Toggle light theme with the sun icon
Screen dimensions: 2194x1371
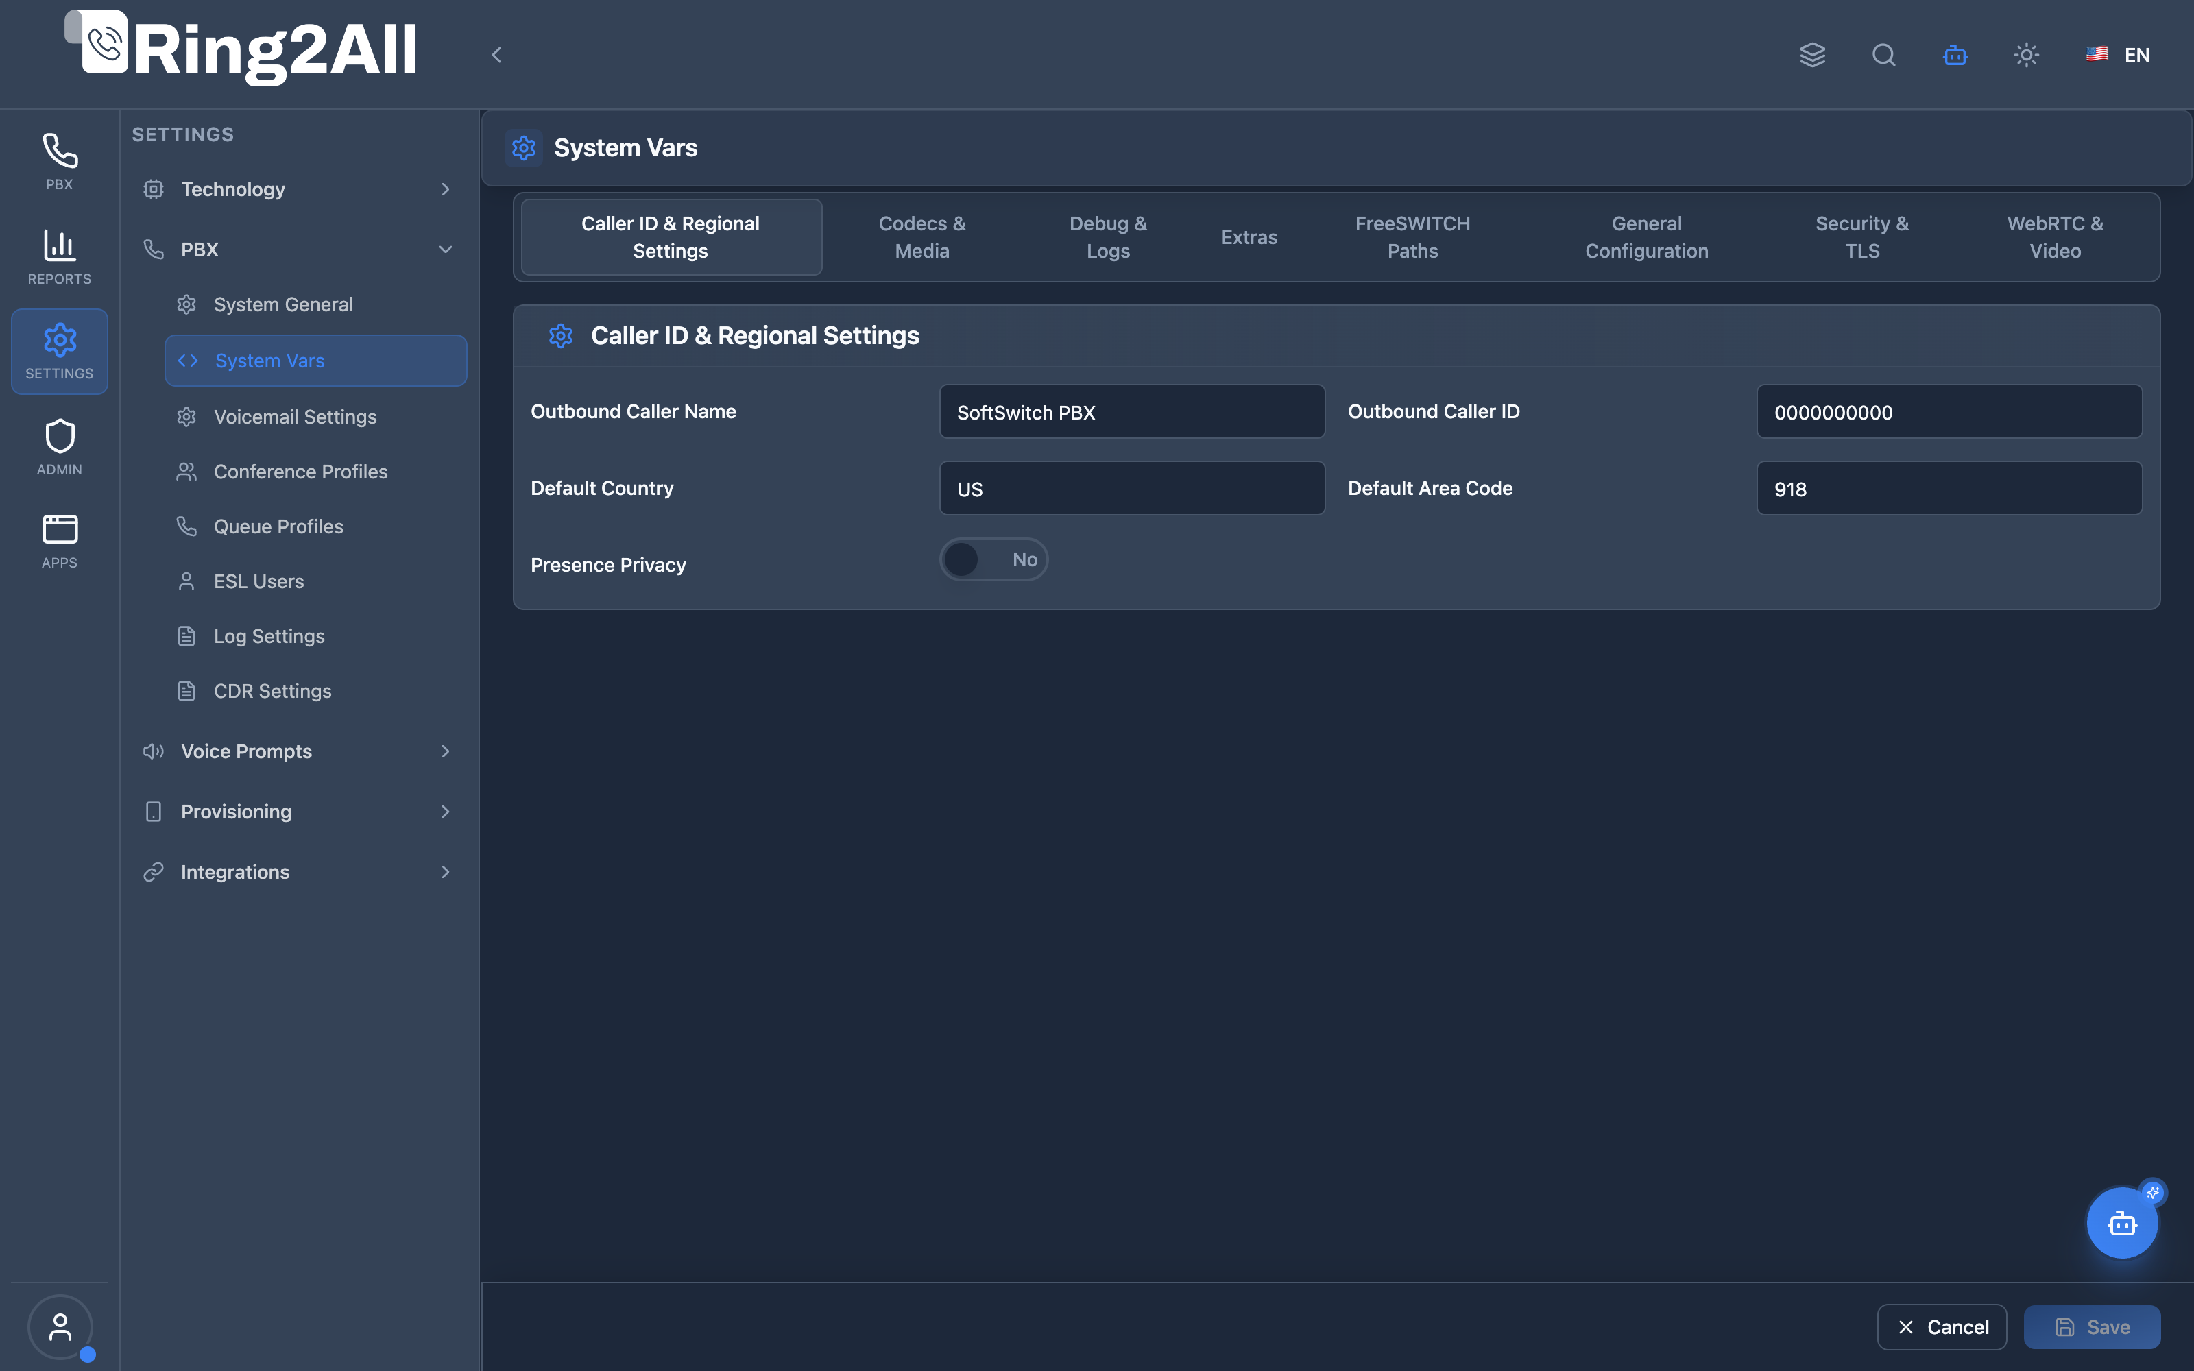coord(2026,54)
